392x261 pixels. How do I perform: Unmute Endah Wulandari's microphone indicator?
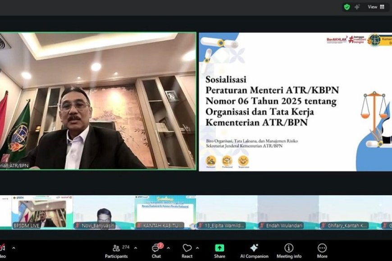point(262,225)
